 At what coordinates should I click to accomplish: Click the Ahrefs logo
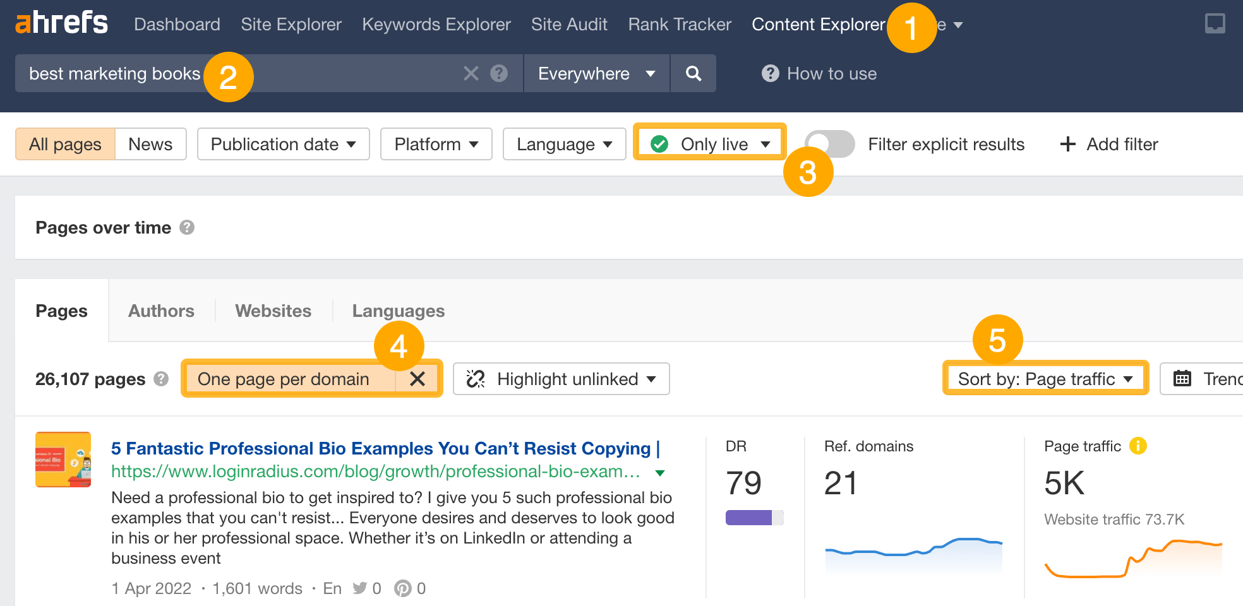pyautogui.click(x=61, y=23)
